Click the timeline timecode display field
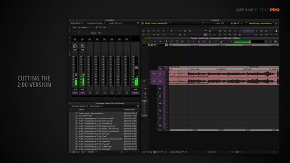The width and height of the screenshot is (290, 163). pyautogui.click(x=153, y=45)
